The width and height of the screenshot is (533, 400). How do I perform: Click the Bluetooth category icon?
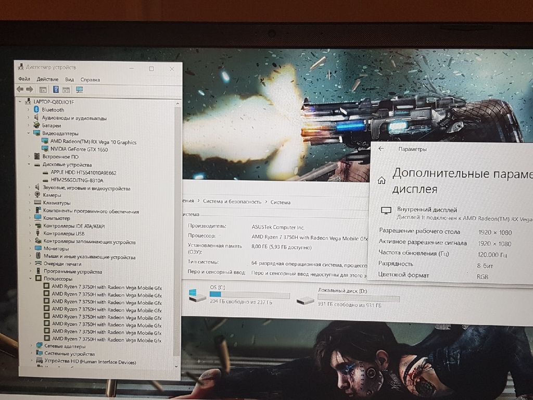tap(36, 109)
